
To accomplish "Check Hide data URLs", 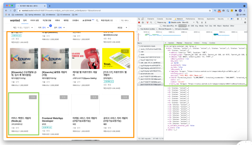I will pos(161,26).
